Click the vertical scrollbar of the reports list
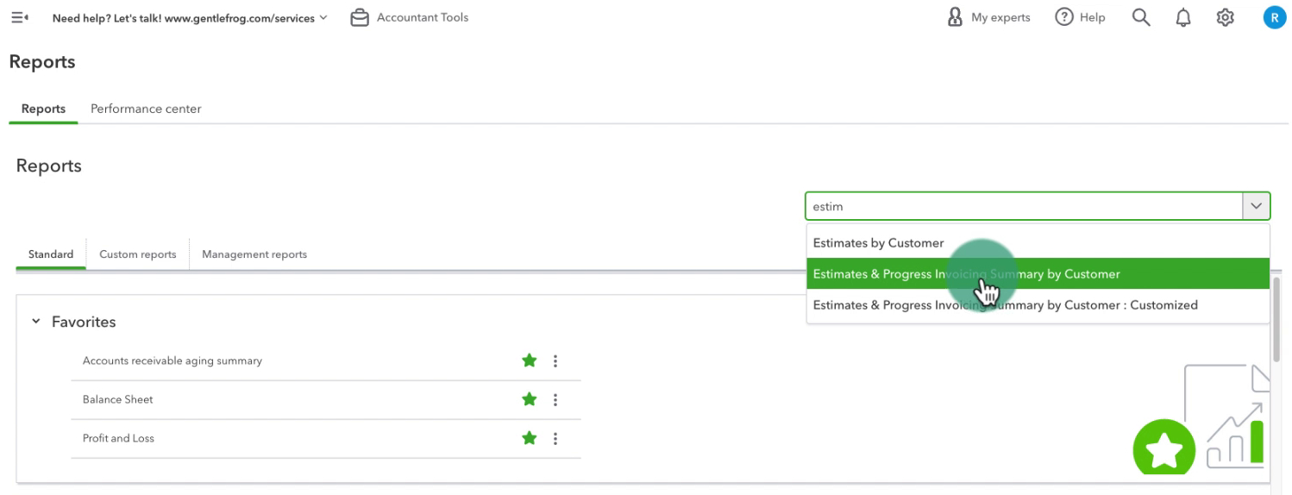Screen dimensions: 1292x495 click(1277, 319)
